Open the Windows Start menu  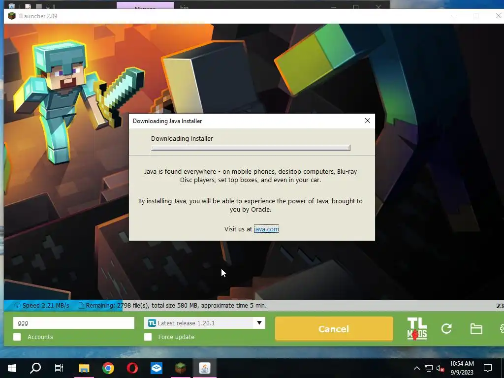coord(12,368)
